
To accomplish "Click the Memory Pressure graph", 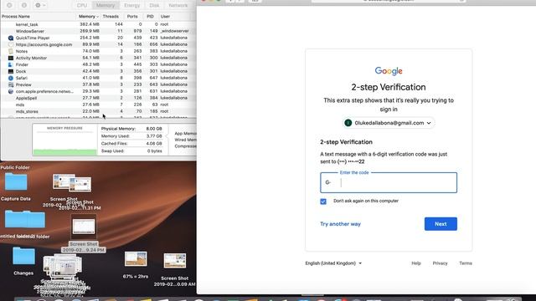I will (x=65, y=140).
